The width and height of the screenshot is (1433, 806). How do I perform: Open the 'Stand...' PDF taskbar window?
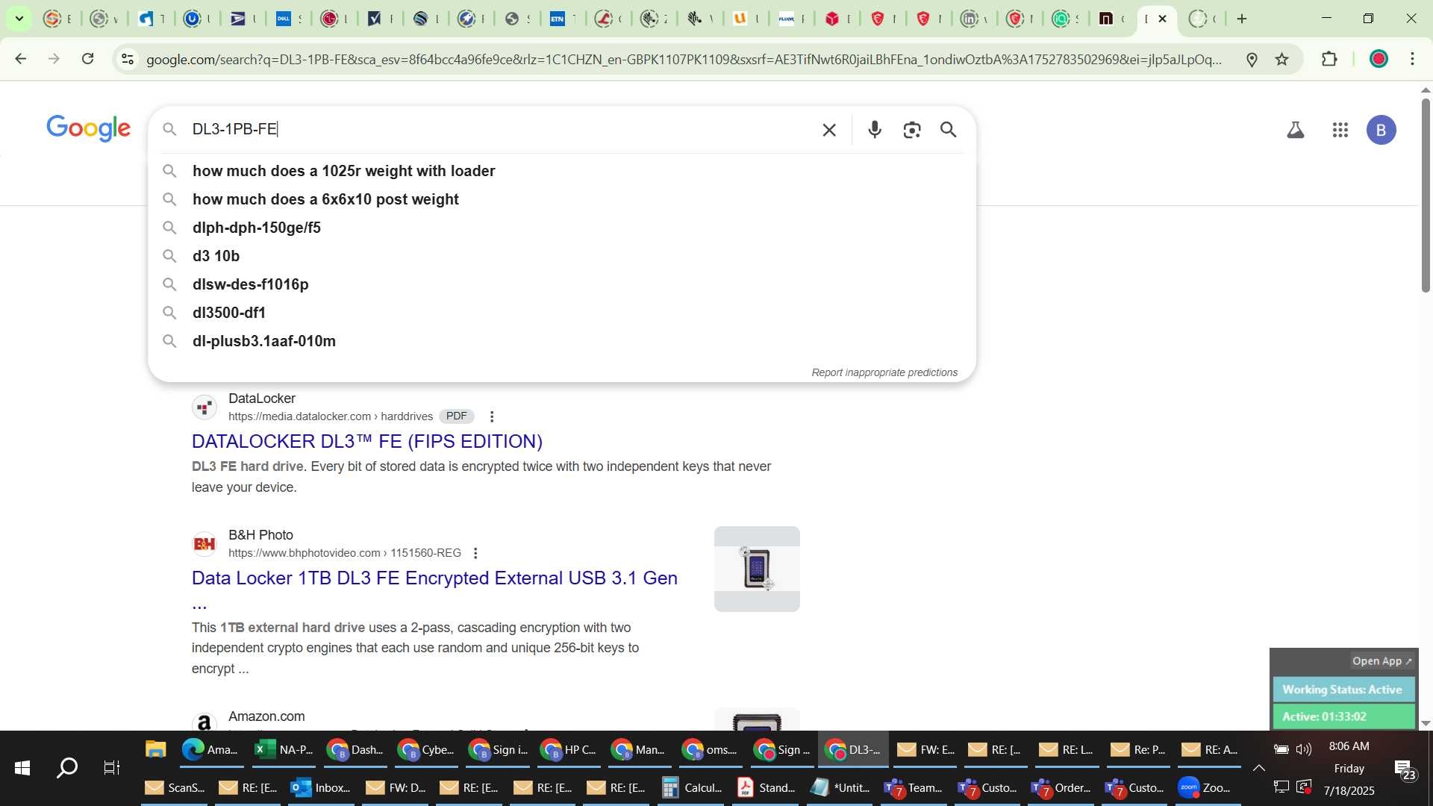coord(766,787)
